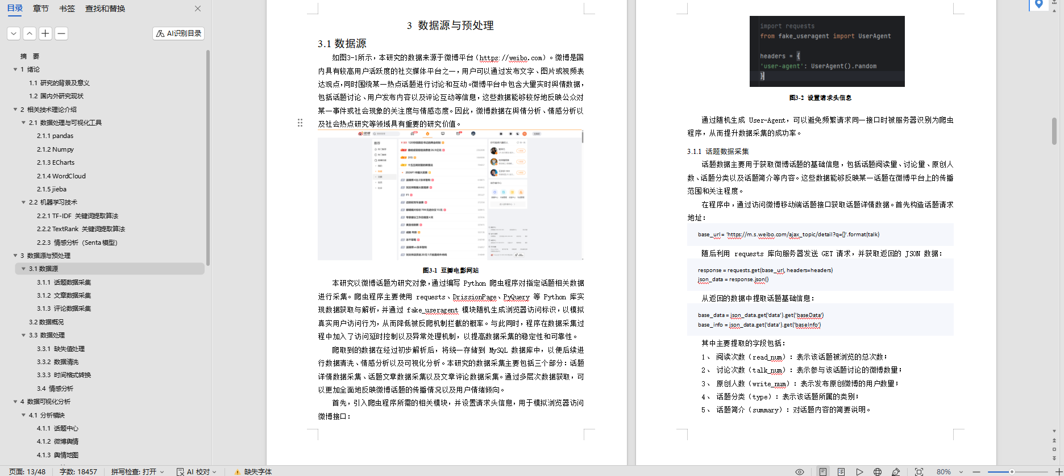Go to 3.4 情感分析
Screen dimensions: 1064x476
[55, 389]
